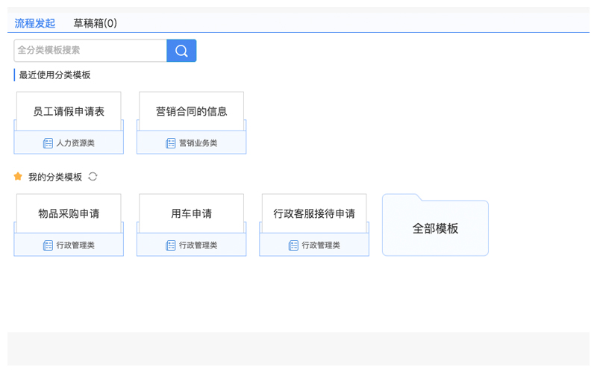Click the 营销业务类 category label
Image resolution: width=597 pixels, height=373 pixels.
[198, 143]
